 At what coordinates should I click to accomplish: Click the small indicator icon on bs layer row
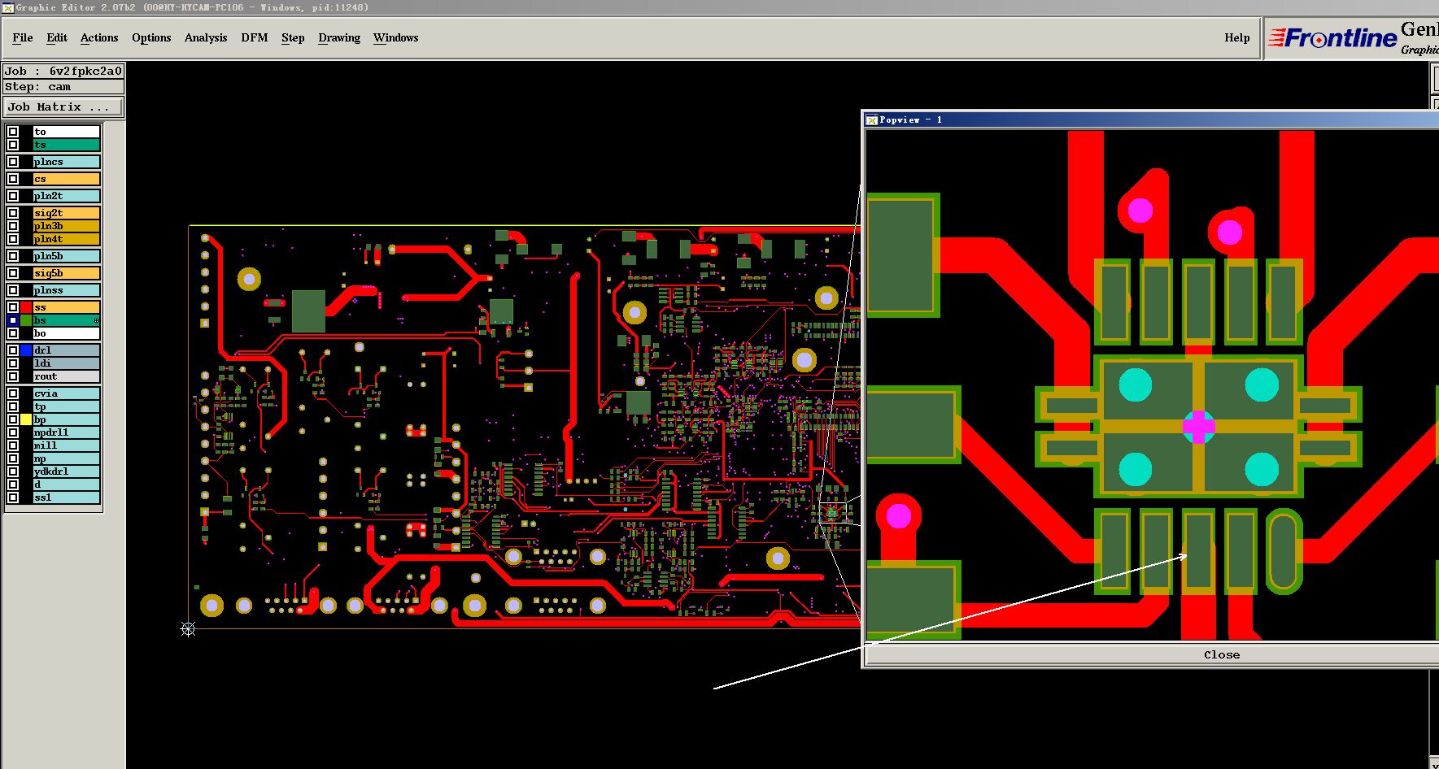click(x=96, y=321)
